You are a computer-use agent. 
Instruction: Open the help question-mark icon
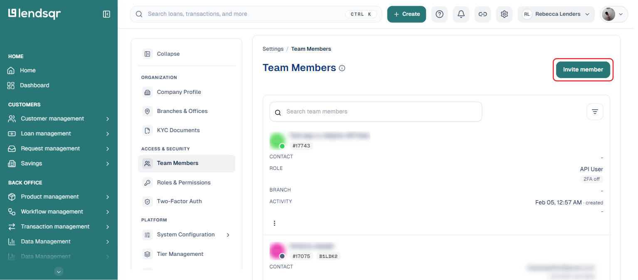[439, 14]
